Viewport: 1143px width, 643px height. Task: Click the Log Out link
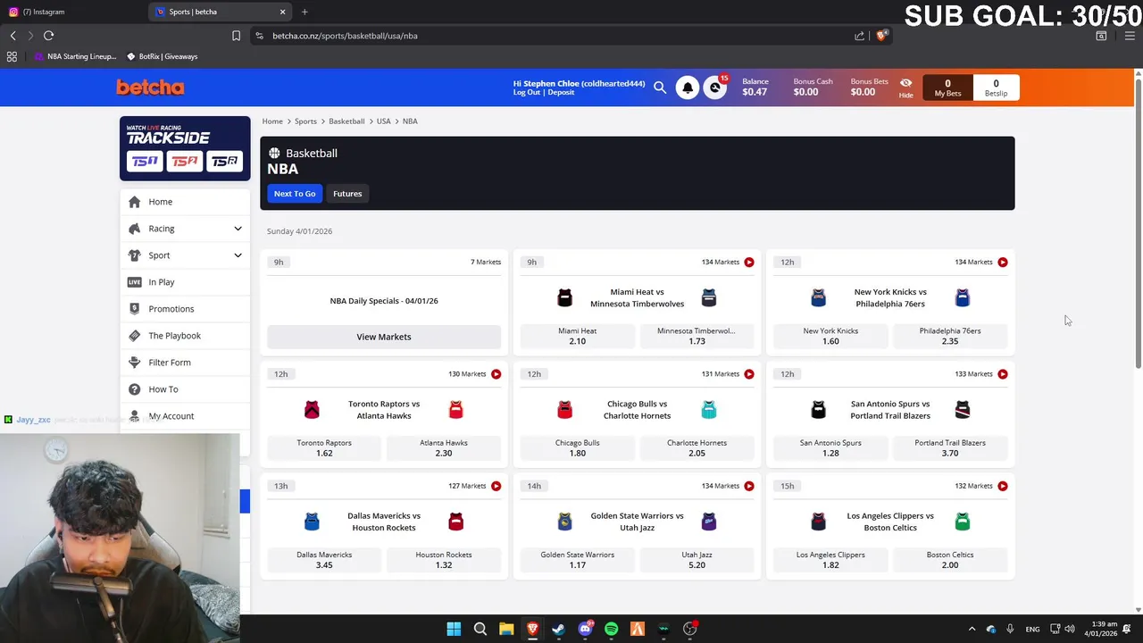point(527,93)
